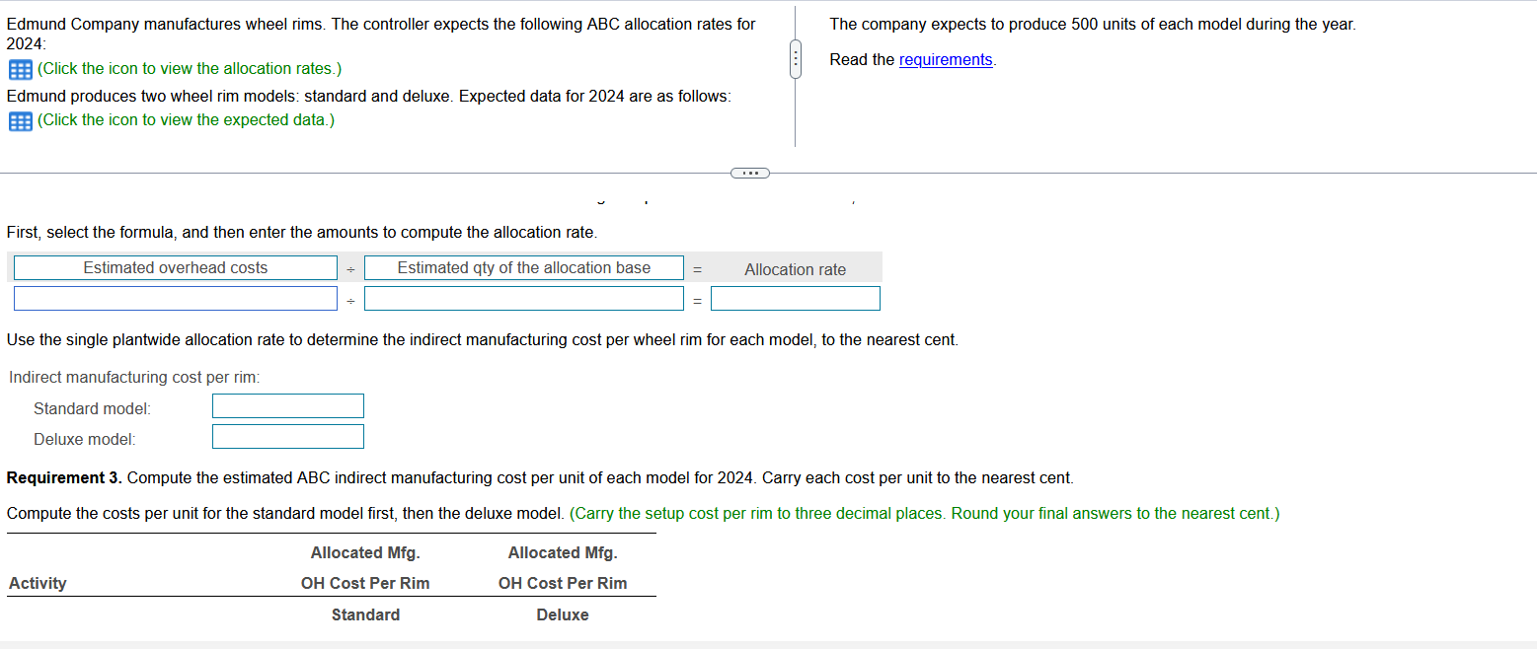Click the Activity column header
Screen dimensions: 1537x649
38,583
